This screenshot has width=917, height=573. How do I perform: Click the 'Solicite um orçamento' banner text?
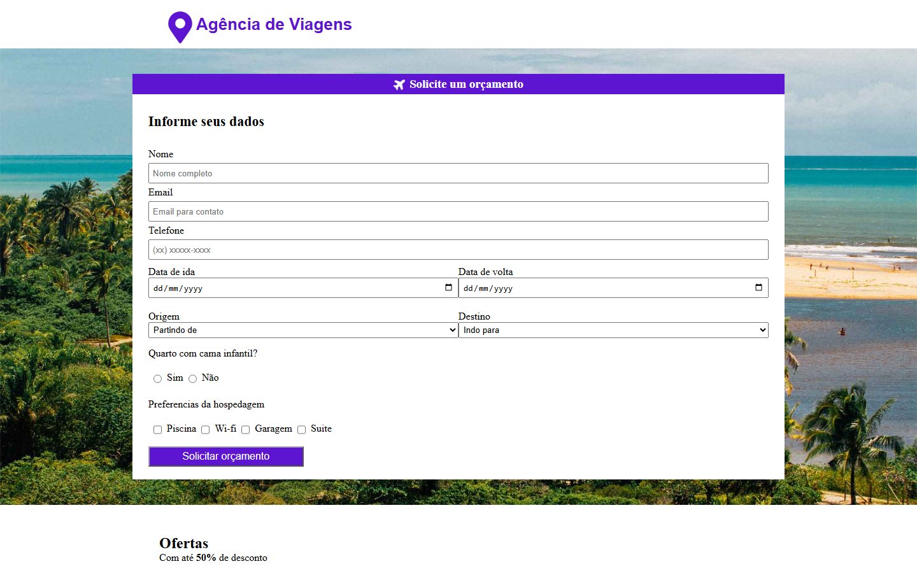(x=466, y=84)
